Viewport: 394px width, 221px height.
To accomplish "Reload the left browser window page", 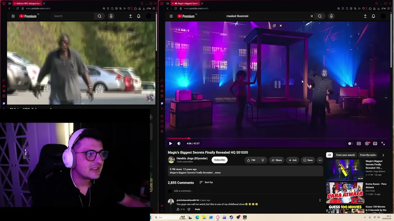I will point(18,9).
